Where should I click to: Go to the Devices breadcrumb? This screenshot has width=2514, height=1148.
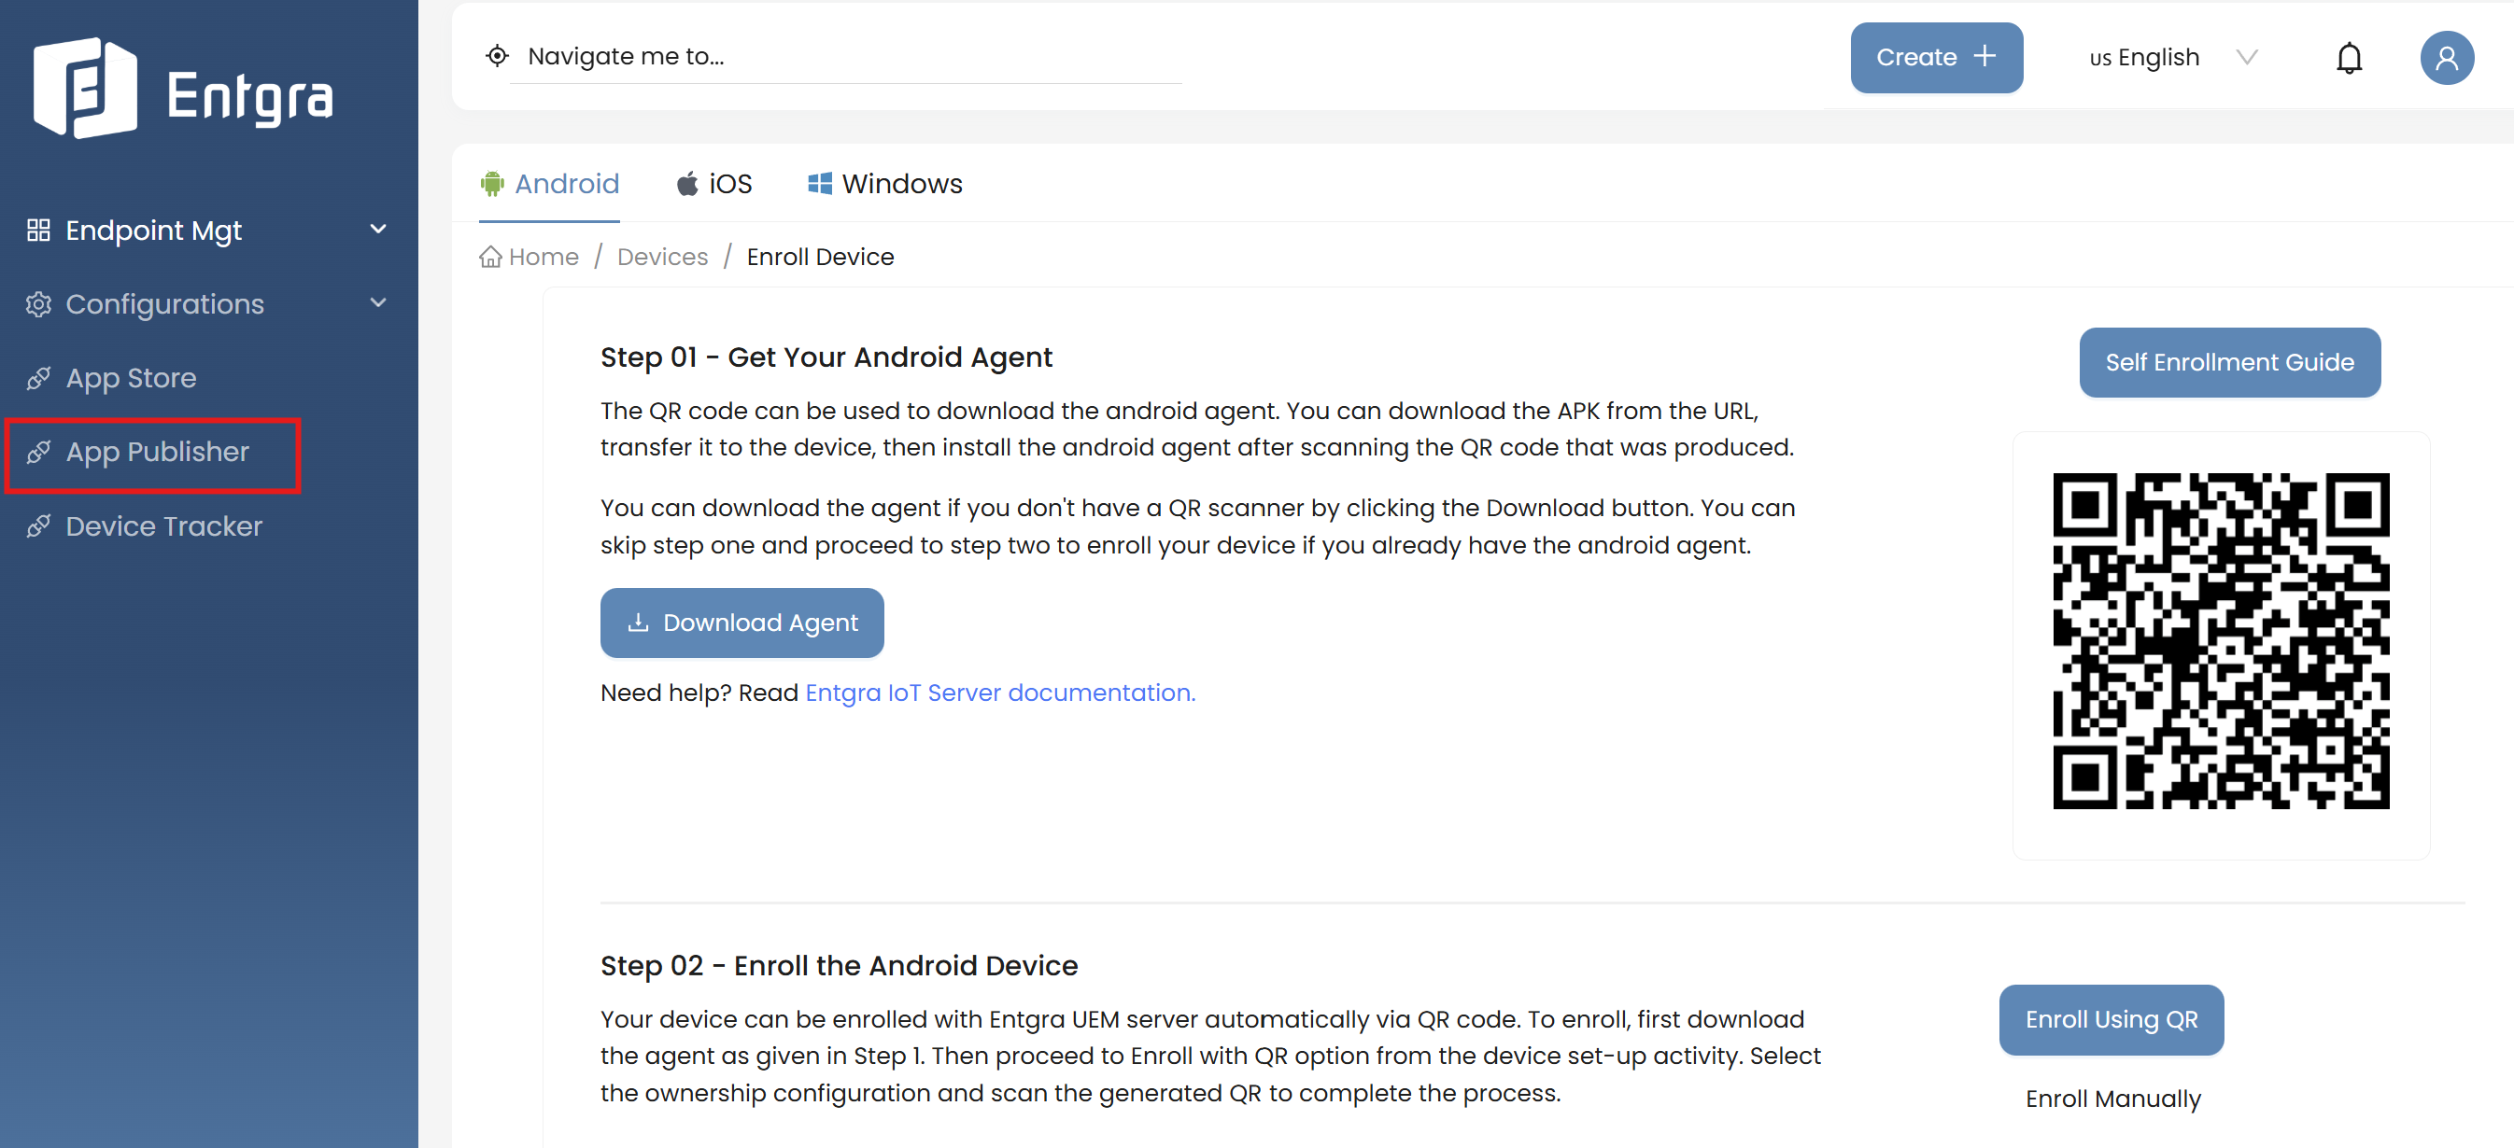(663, 257)
